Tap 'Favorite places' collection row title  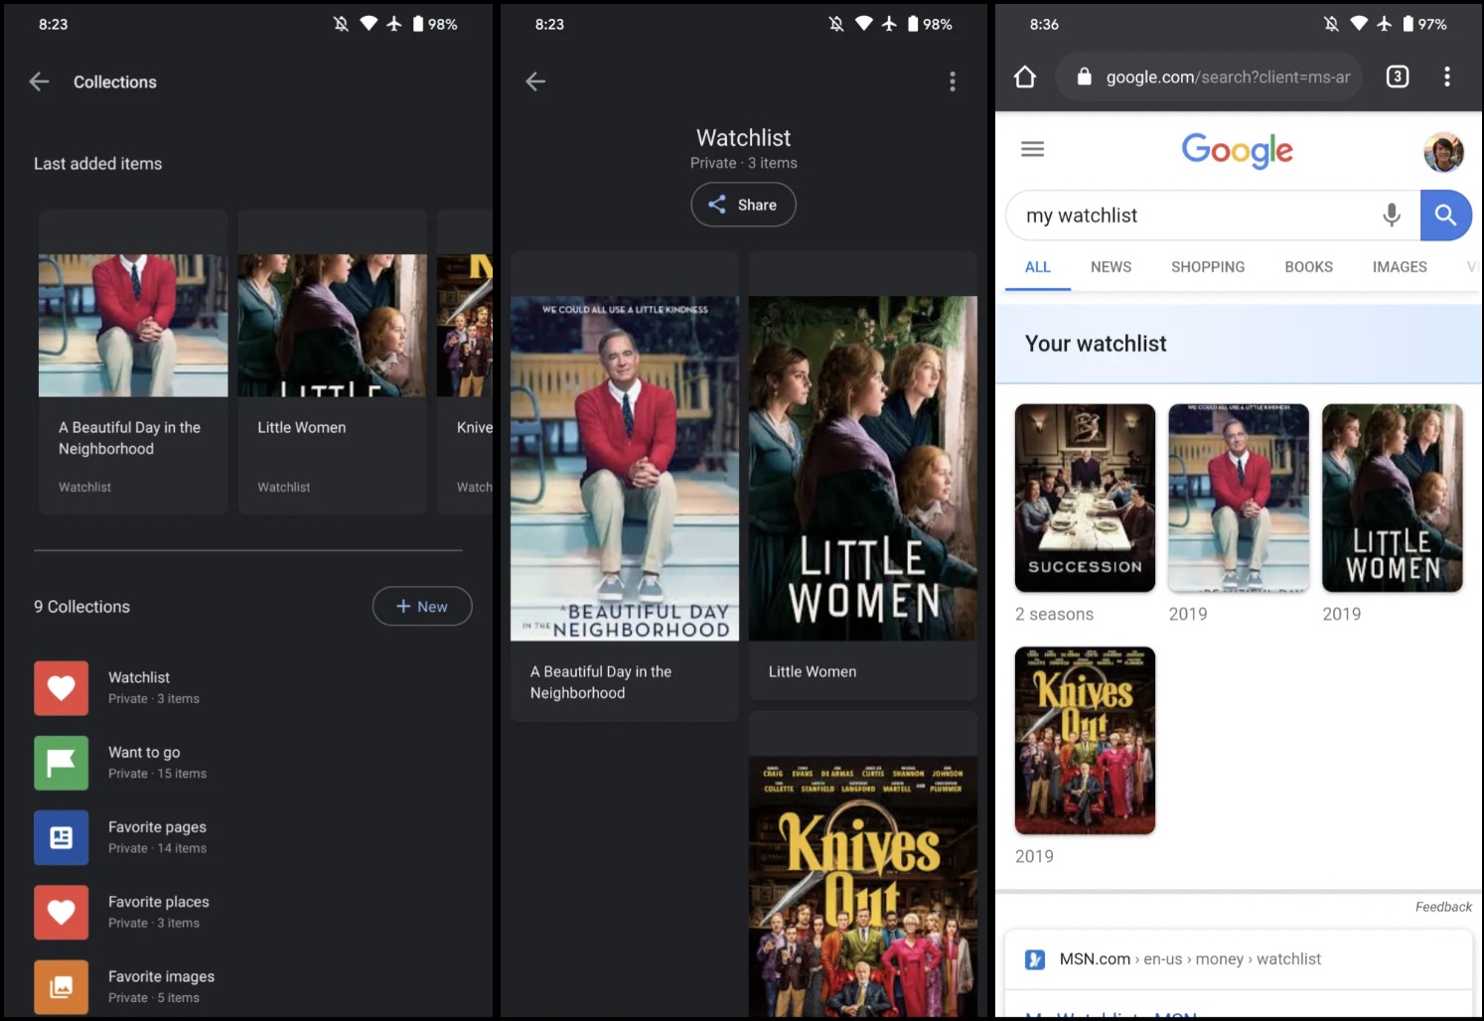[x=159, y=901]
